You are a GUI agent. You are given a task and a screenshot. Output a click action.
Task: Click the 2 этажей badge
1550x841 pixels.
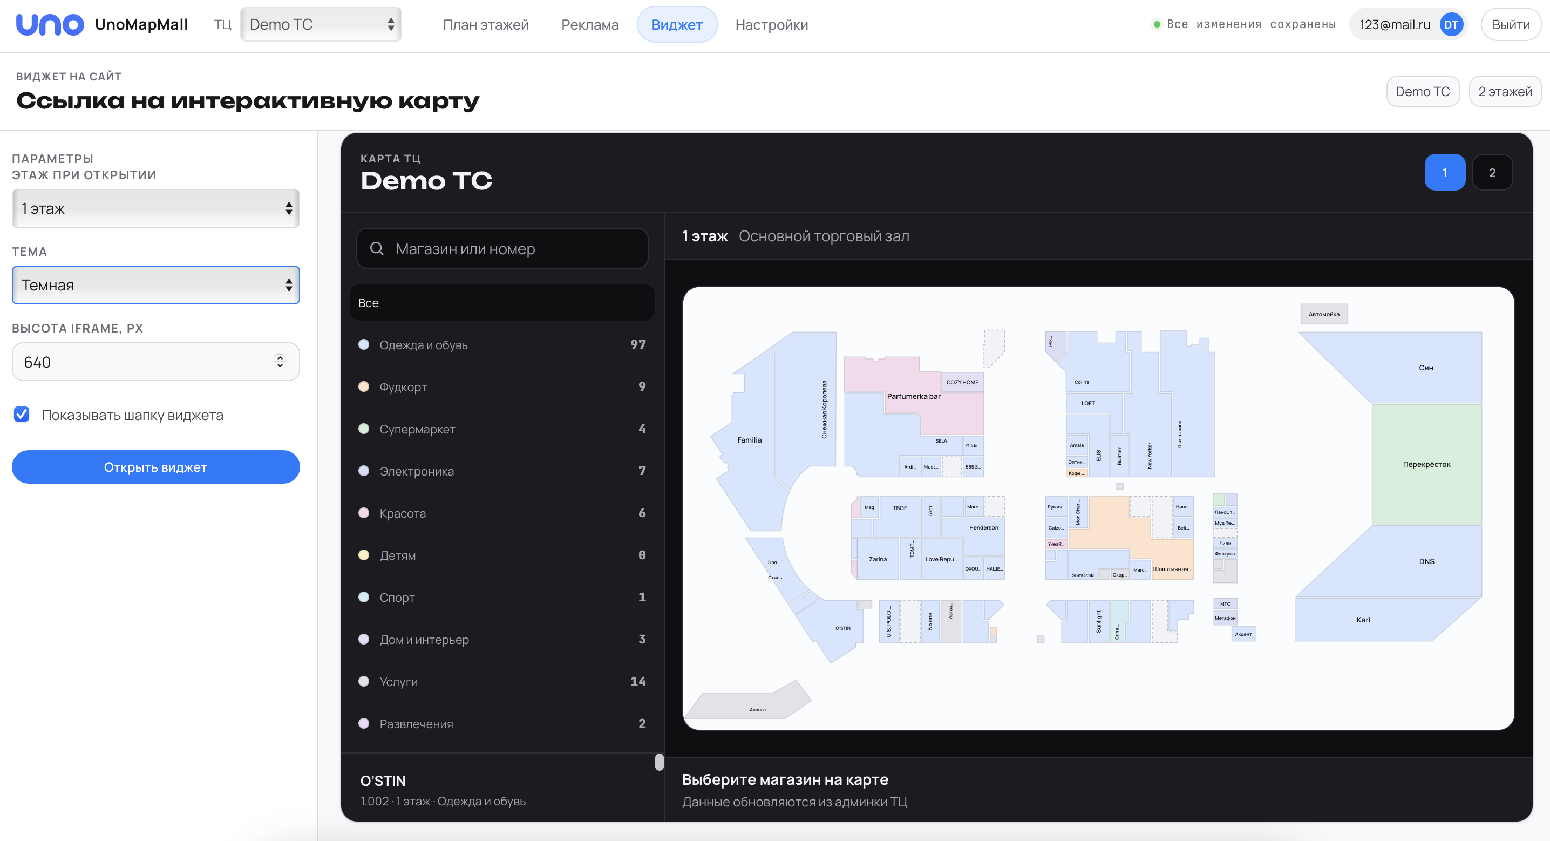[x=1505, y=92]
